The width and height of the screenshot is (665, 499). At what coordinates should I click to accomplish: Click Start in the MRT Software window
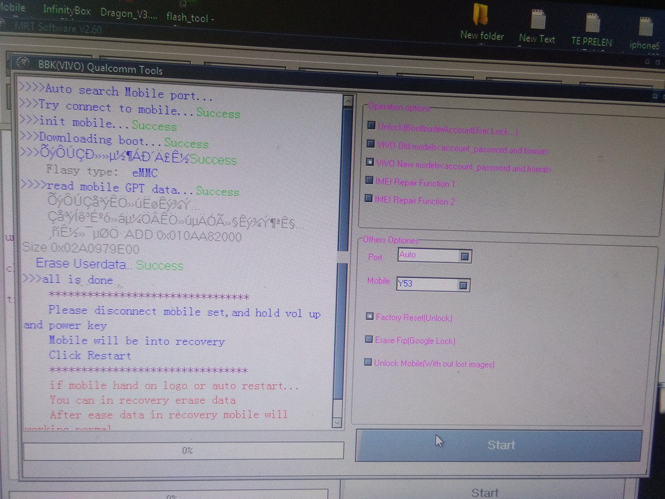pyautogui.click(x=485, y=492)
